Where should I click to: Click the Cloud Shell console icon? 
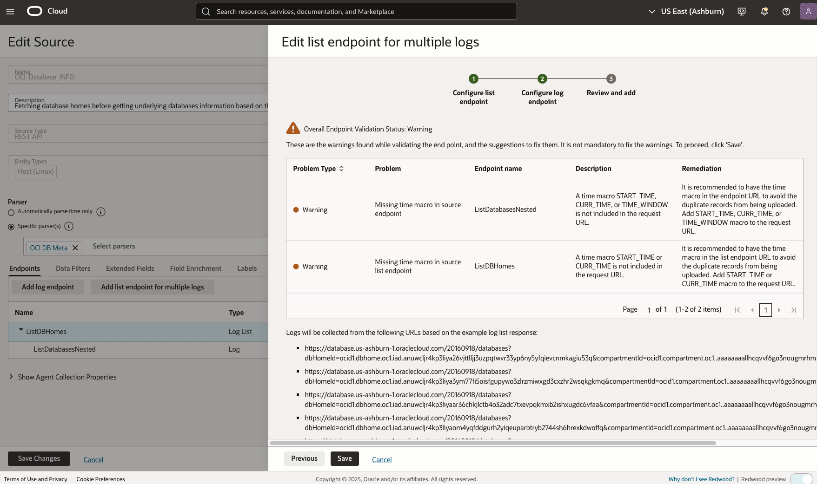pyautogui.click(x=741, y=11)
